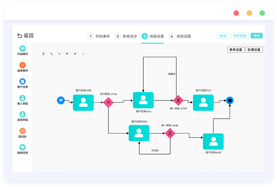Select the 接收任务 sidebar icon
The image size is (277, 187).
22,147
